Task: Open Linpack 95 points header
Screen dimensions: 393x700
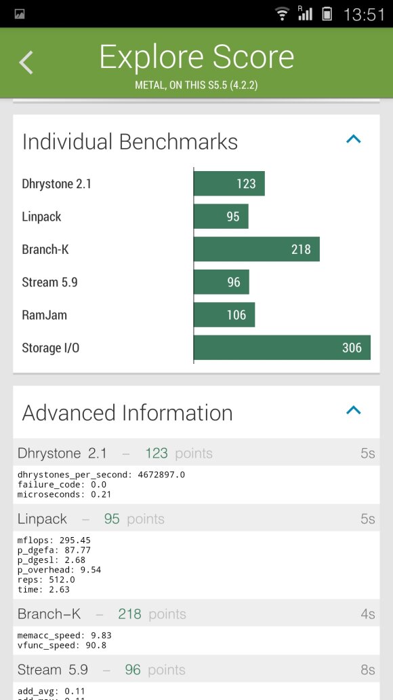Action: pos(196,518)
